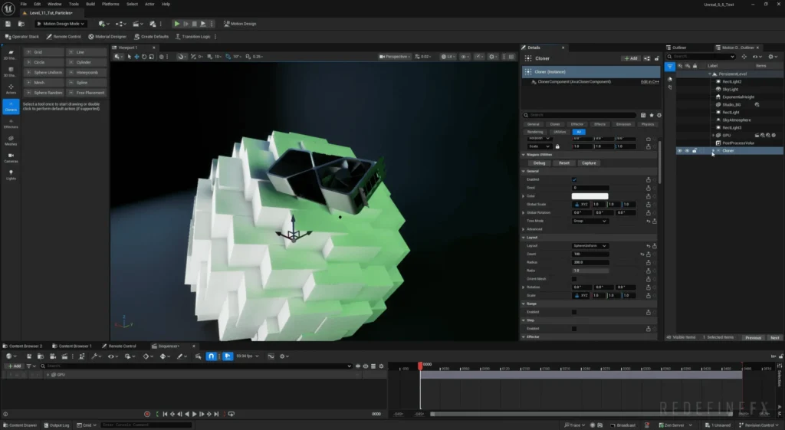Switch to Outliner tab
This screenshot has width=785, height=430.
pyautogui.click(x=677, y=48)
